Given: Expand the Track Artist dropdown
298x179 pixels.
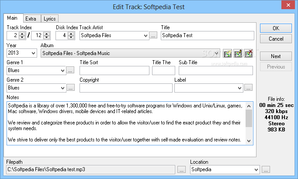Looking at the screenshot, I should point(146,35).
